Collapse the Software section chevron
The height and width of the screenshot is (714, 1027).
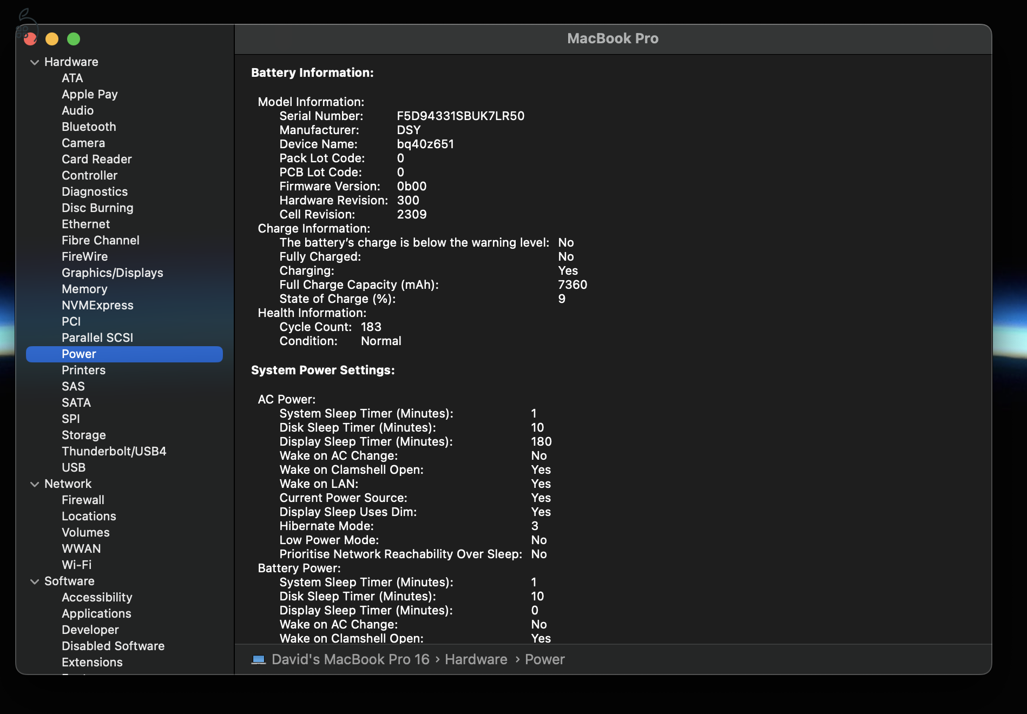tap(35, 581)
